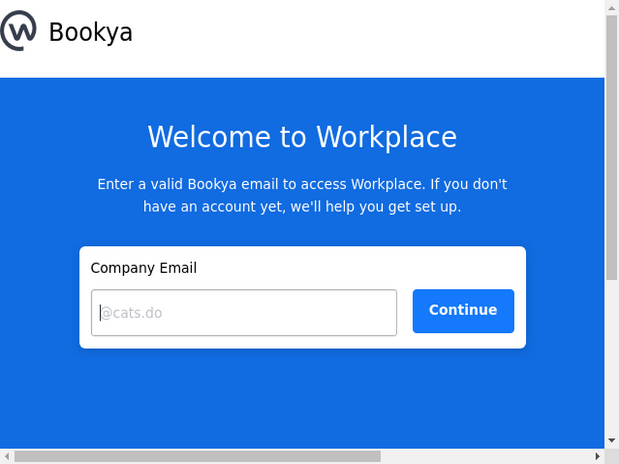
Task: Click the Company Email label
Action: pyautogui.click(x=144, y=268)
